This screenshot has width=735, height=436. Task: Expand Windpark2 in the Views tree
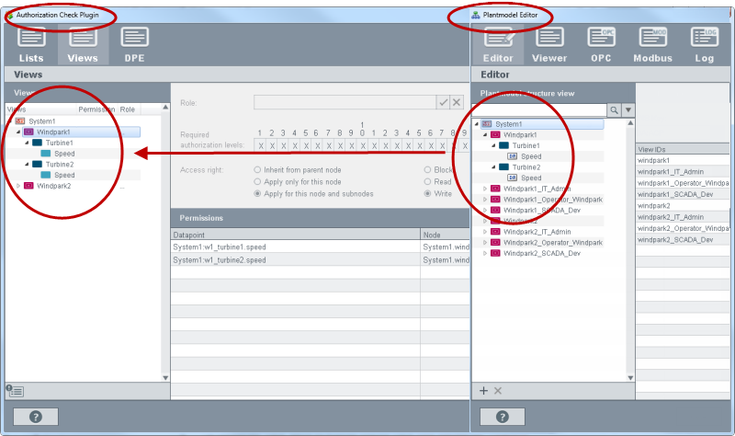tap(19, 186)
